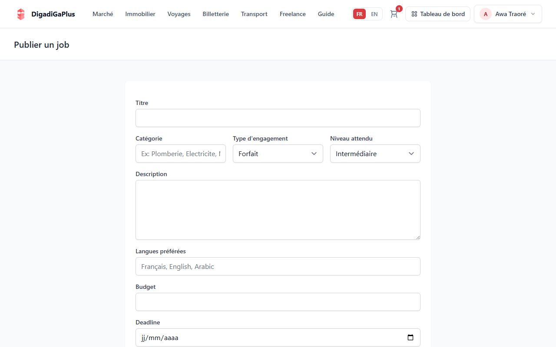Focus the Langues préférées field
Image resolution: width=556 pixels, height=347 pixels.
coord(278,266)
